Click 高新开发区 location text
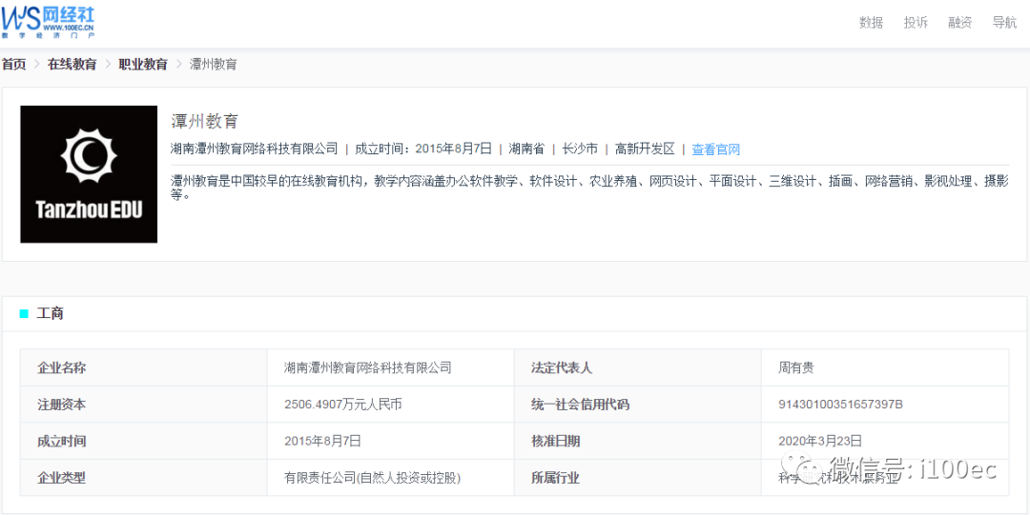This screenshot has width=1030, height=515. pos(645,149)
